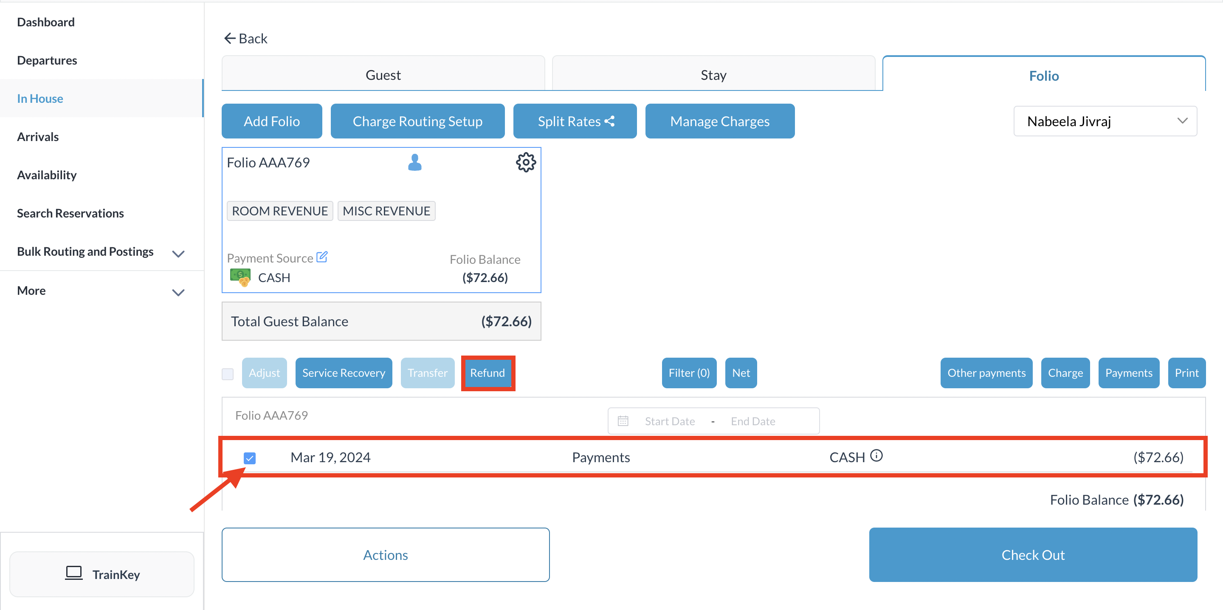Click the Check Out button
This screenshot has width=1223, height=610.
pos(1033,554)
